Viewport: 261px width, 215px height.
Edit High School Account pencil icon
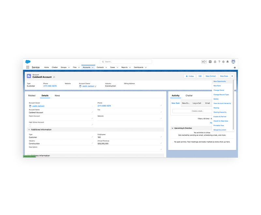click(92, 125)
